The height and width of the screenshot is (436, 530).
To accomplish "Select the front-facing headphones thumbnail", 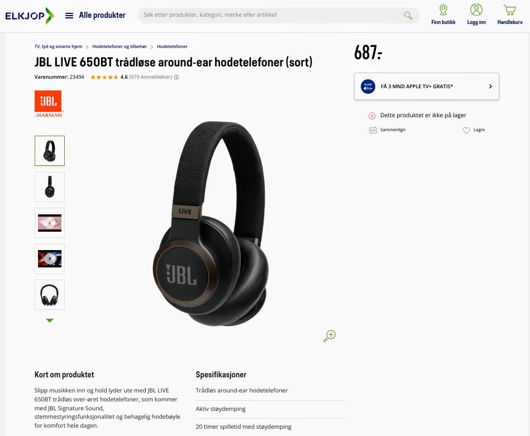I will coord(50,295).
